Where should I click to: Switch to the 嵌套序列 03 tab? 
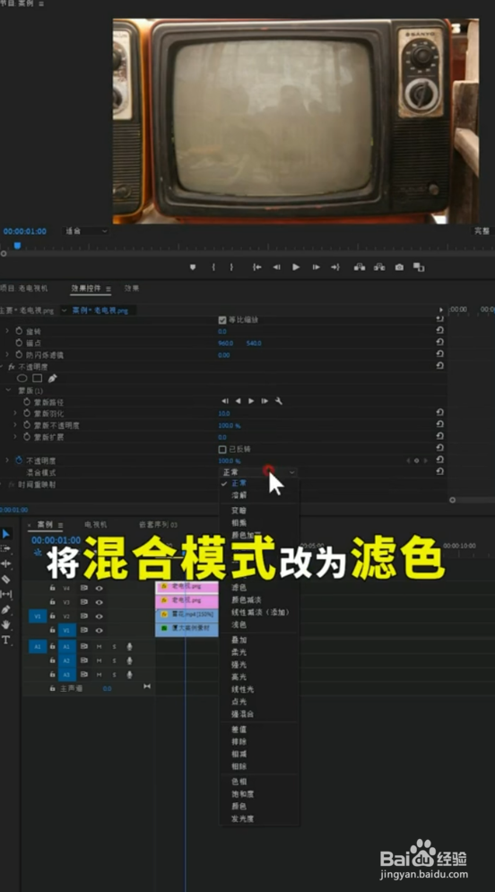[159, 524]
